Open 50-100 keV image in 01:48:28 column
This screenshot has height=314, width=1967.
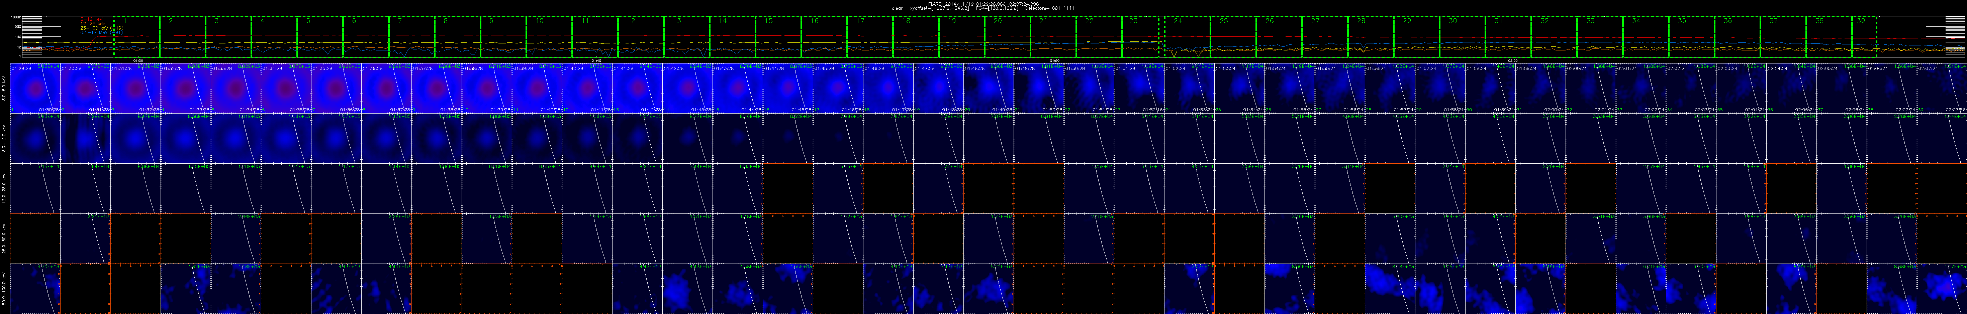988,289
